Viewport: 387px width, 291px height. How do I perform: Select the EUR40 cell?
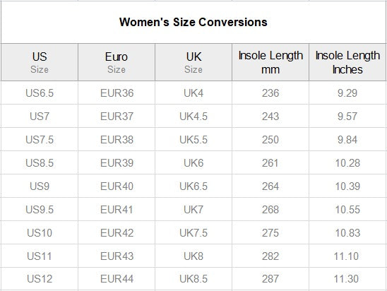click(117, 186)
